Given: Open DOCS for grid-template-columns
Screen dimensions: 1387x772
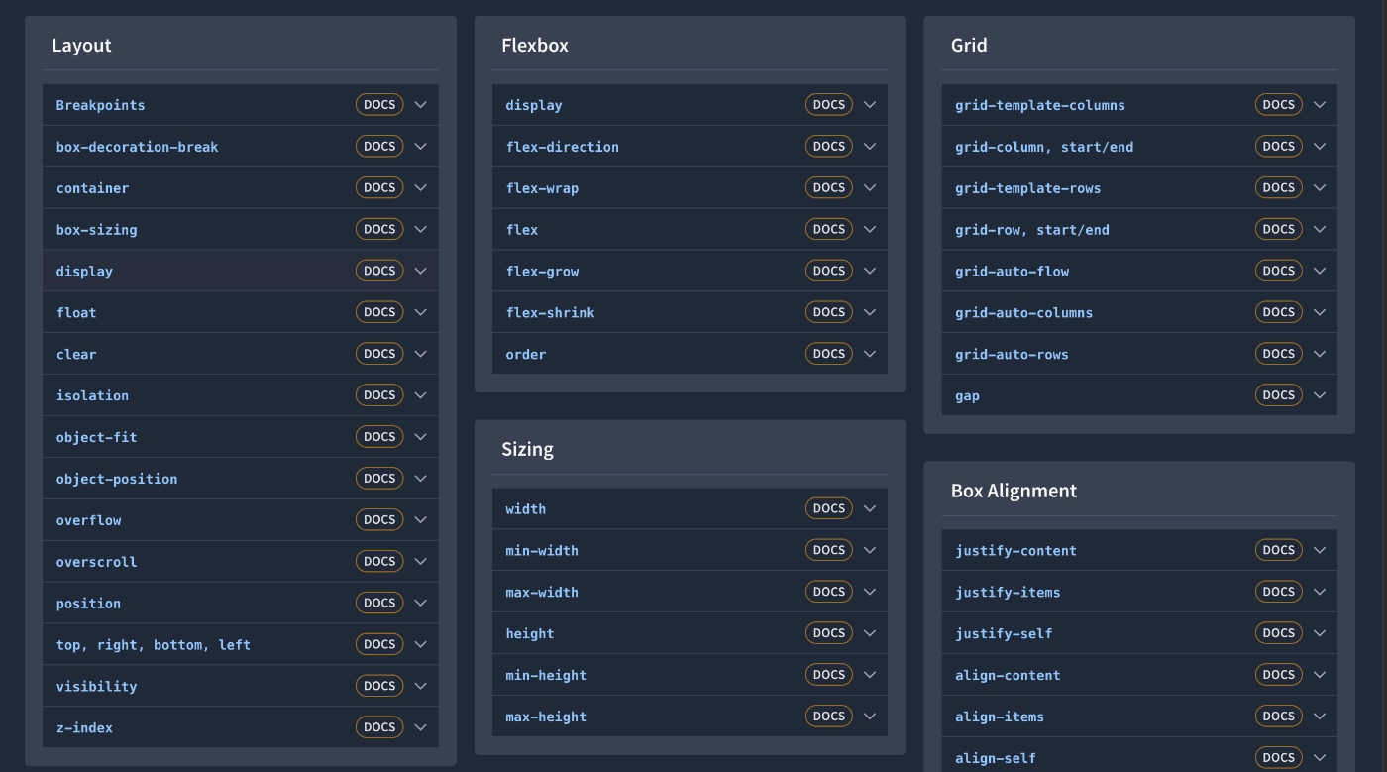Looking at the screenshot, I should [x=1278, y=104].
